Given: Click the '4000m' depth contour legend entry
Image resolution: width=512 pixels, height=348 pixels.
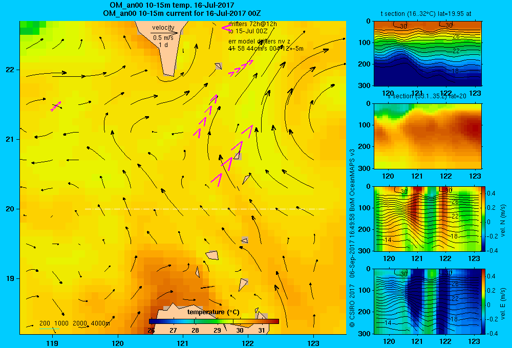Looking at the screenshot, I should point(100,323).
